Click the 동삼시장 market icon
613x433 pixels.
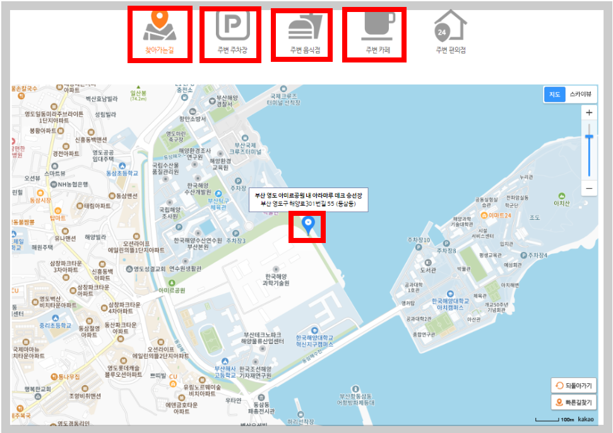(x=40, y=193)
